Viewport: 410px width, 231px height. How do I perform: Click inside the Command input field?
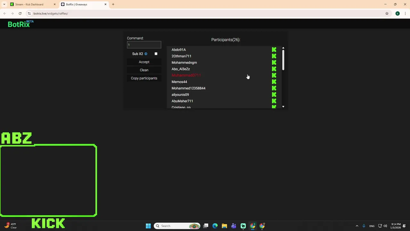[144, 45]
